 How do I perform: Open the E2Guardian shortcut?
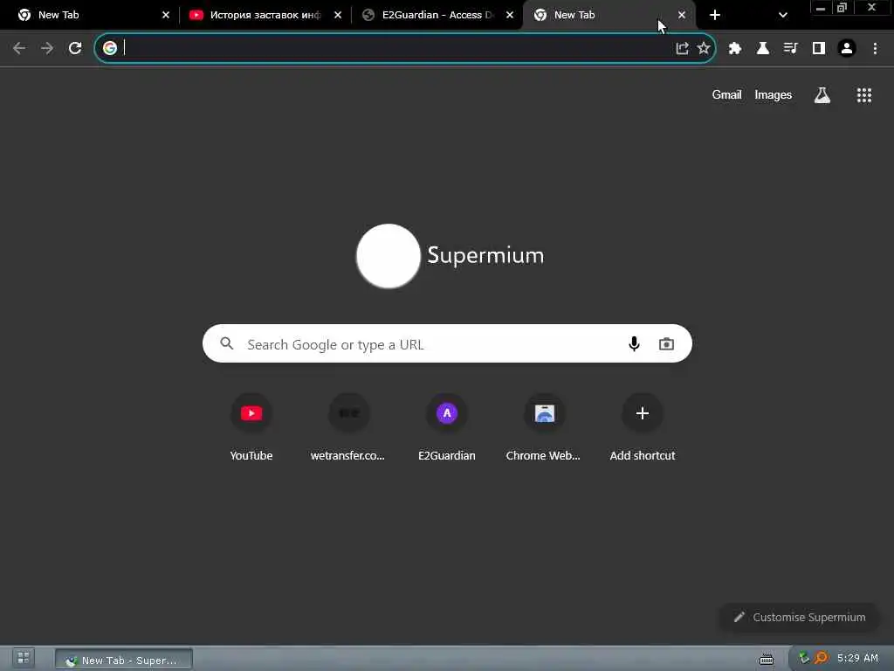pyautogui.click(x=447, y=427)
